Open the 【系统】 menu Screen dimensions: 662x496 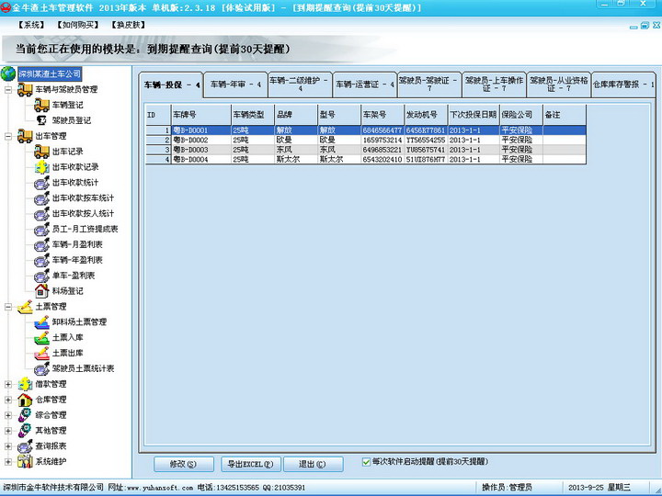click(31, 25)
